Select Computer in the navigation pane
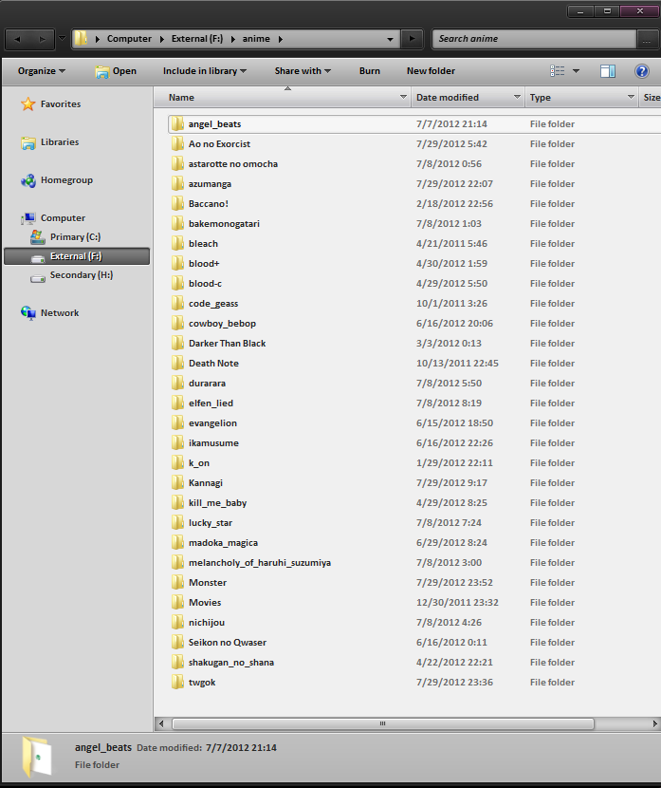Image resolution: width=661 pixels, height=788 pixels. (63, 218)
